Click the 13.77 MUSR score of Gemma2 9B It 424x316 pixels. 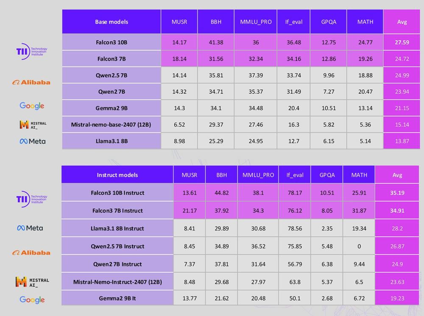[189, 299]
